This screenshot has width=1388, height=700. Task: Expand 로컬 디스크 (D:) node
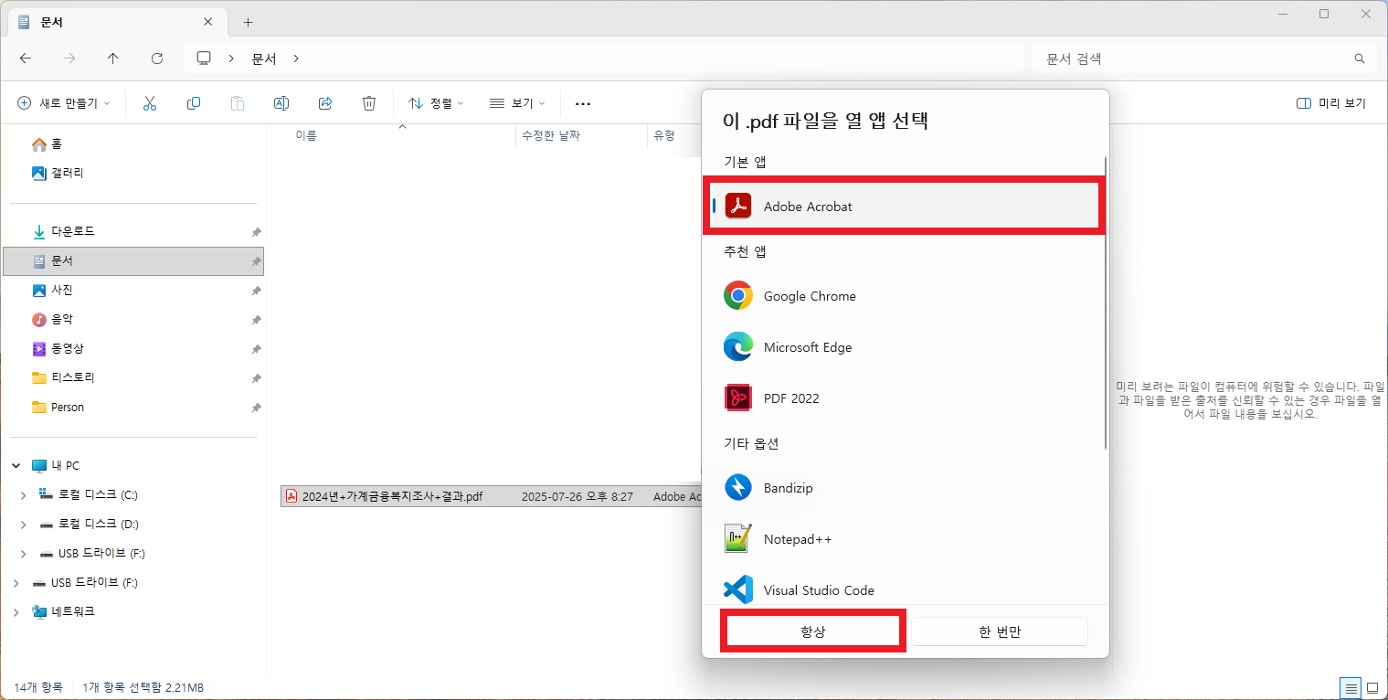24,524
